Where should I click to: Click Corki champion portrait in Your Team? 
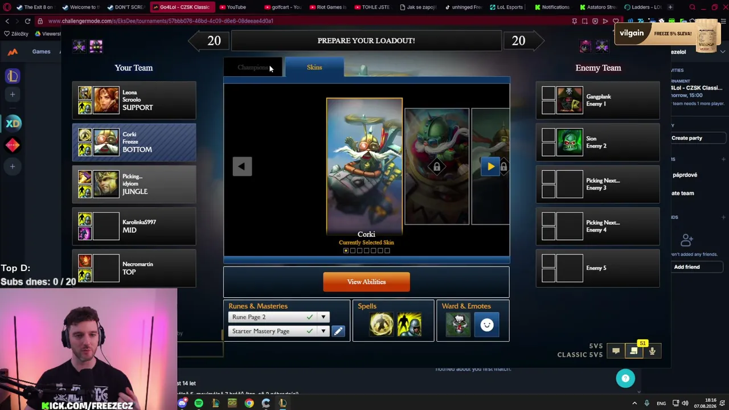106,142
